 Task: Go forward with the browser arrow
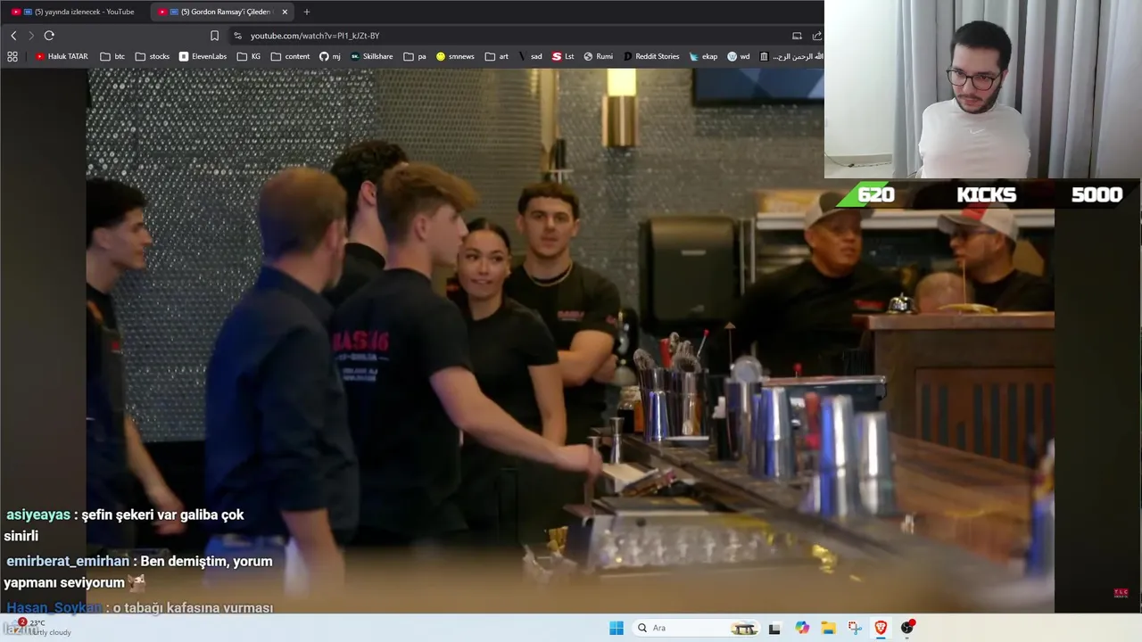30,36
